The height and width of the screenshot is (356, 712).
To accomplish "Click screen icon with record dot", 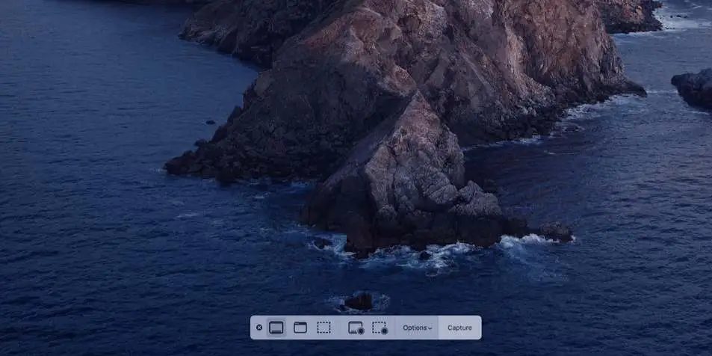I will pos(356,328).
